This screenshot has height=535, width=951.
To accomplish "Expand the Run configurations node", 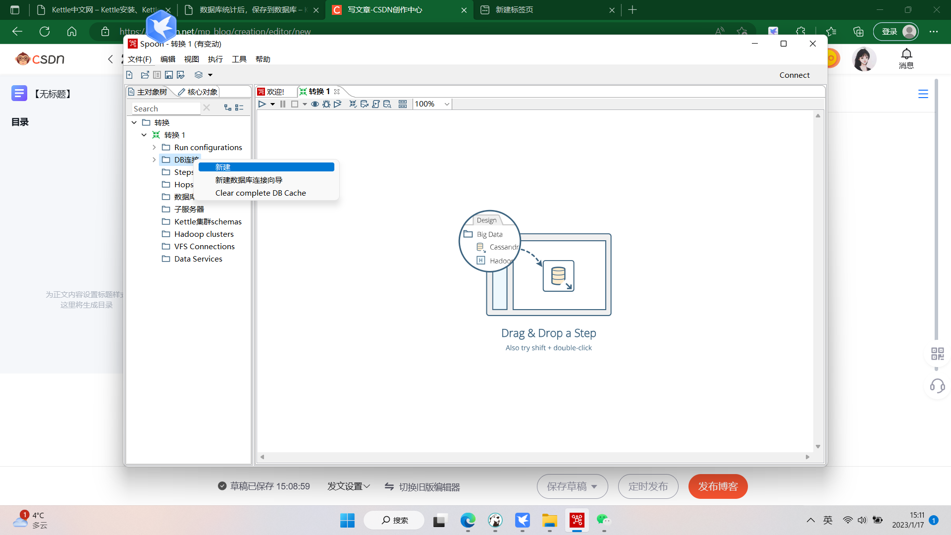I will (x=154, y=147).
